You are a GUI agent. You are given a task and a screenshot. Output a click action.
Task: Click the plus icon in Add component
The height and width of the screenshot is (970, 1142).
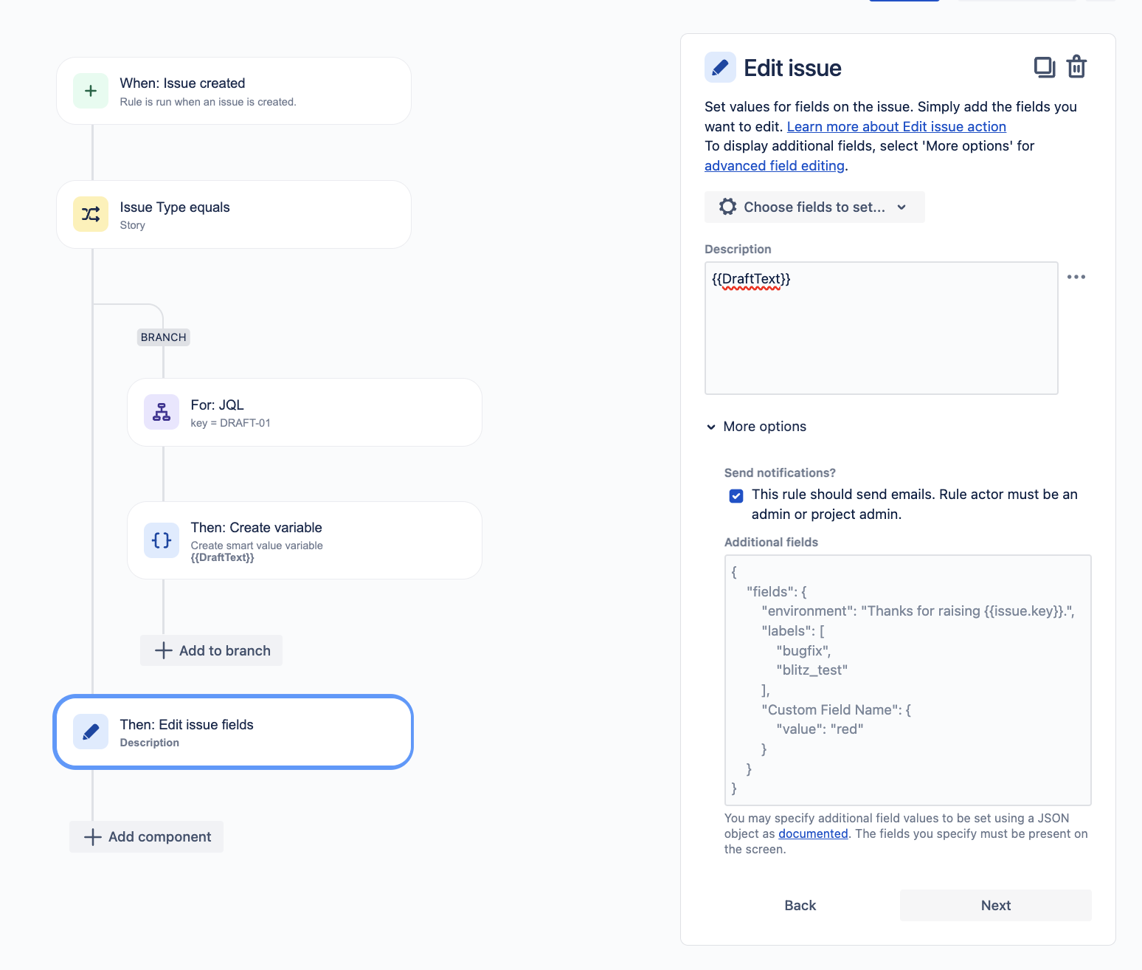click(x=93, y=836)
